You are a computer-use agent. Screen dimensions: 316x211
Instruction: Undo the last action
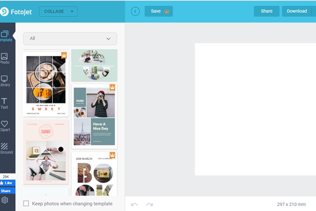134,204
